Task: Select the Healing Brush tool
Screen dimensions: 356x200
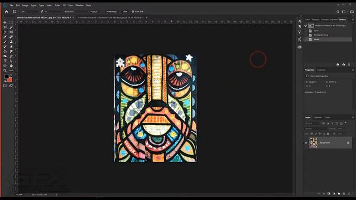Action: tap(11, 37)
